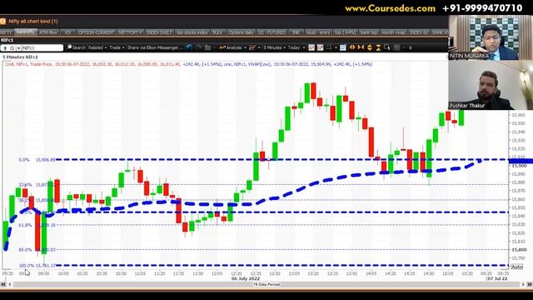Click the 5 Minutes NIFc1 chart title

click(x=20, y=57)
